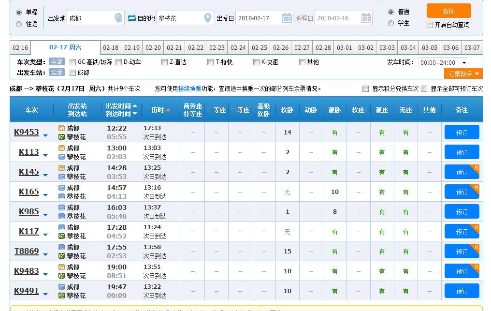Viewport: 491px width, 311px height.
Task: Open the return date calendar icon
Action: (x=366, y=18)
